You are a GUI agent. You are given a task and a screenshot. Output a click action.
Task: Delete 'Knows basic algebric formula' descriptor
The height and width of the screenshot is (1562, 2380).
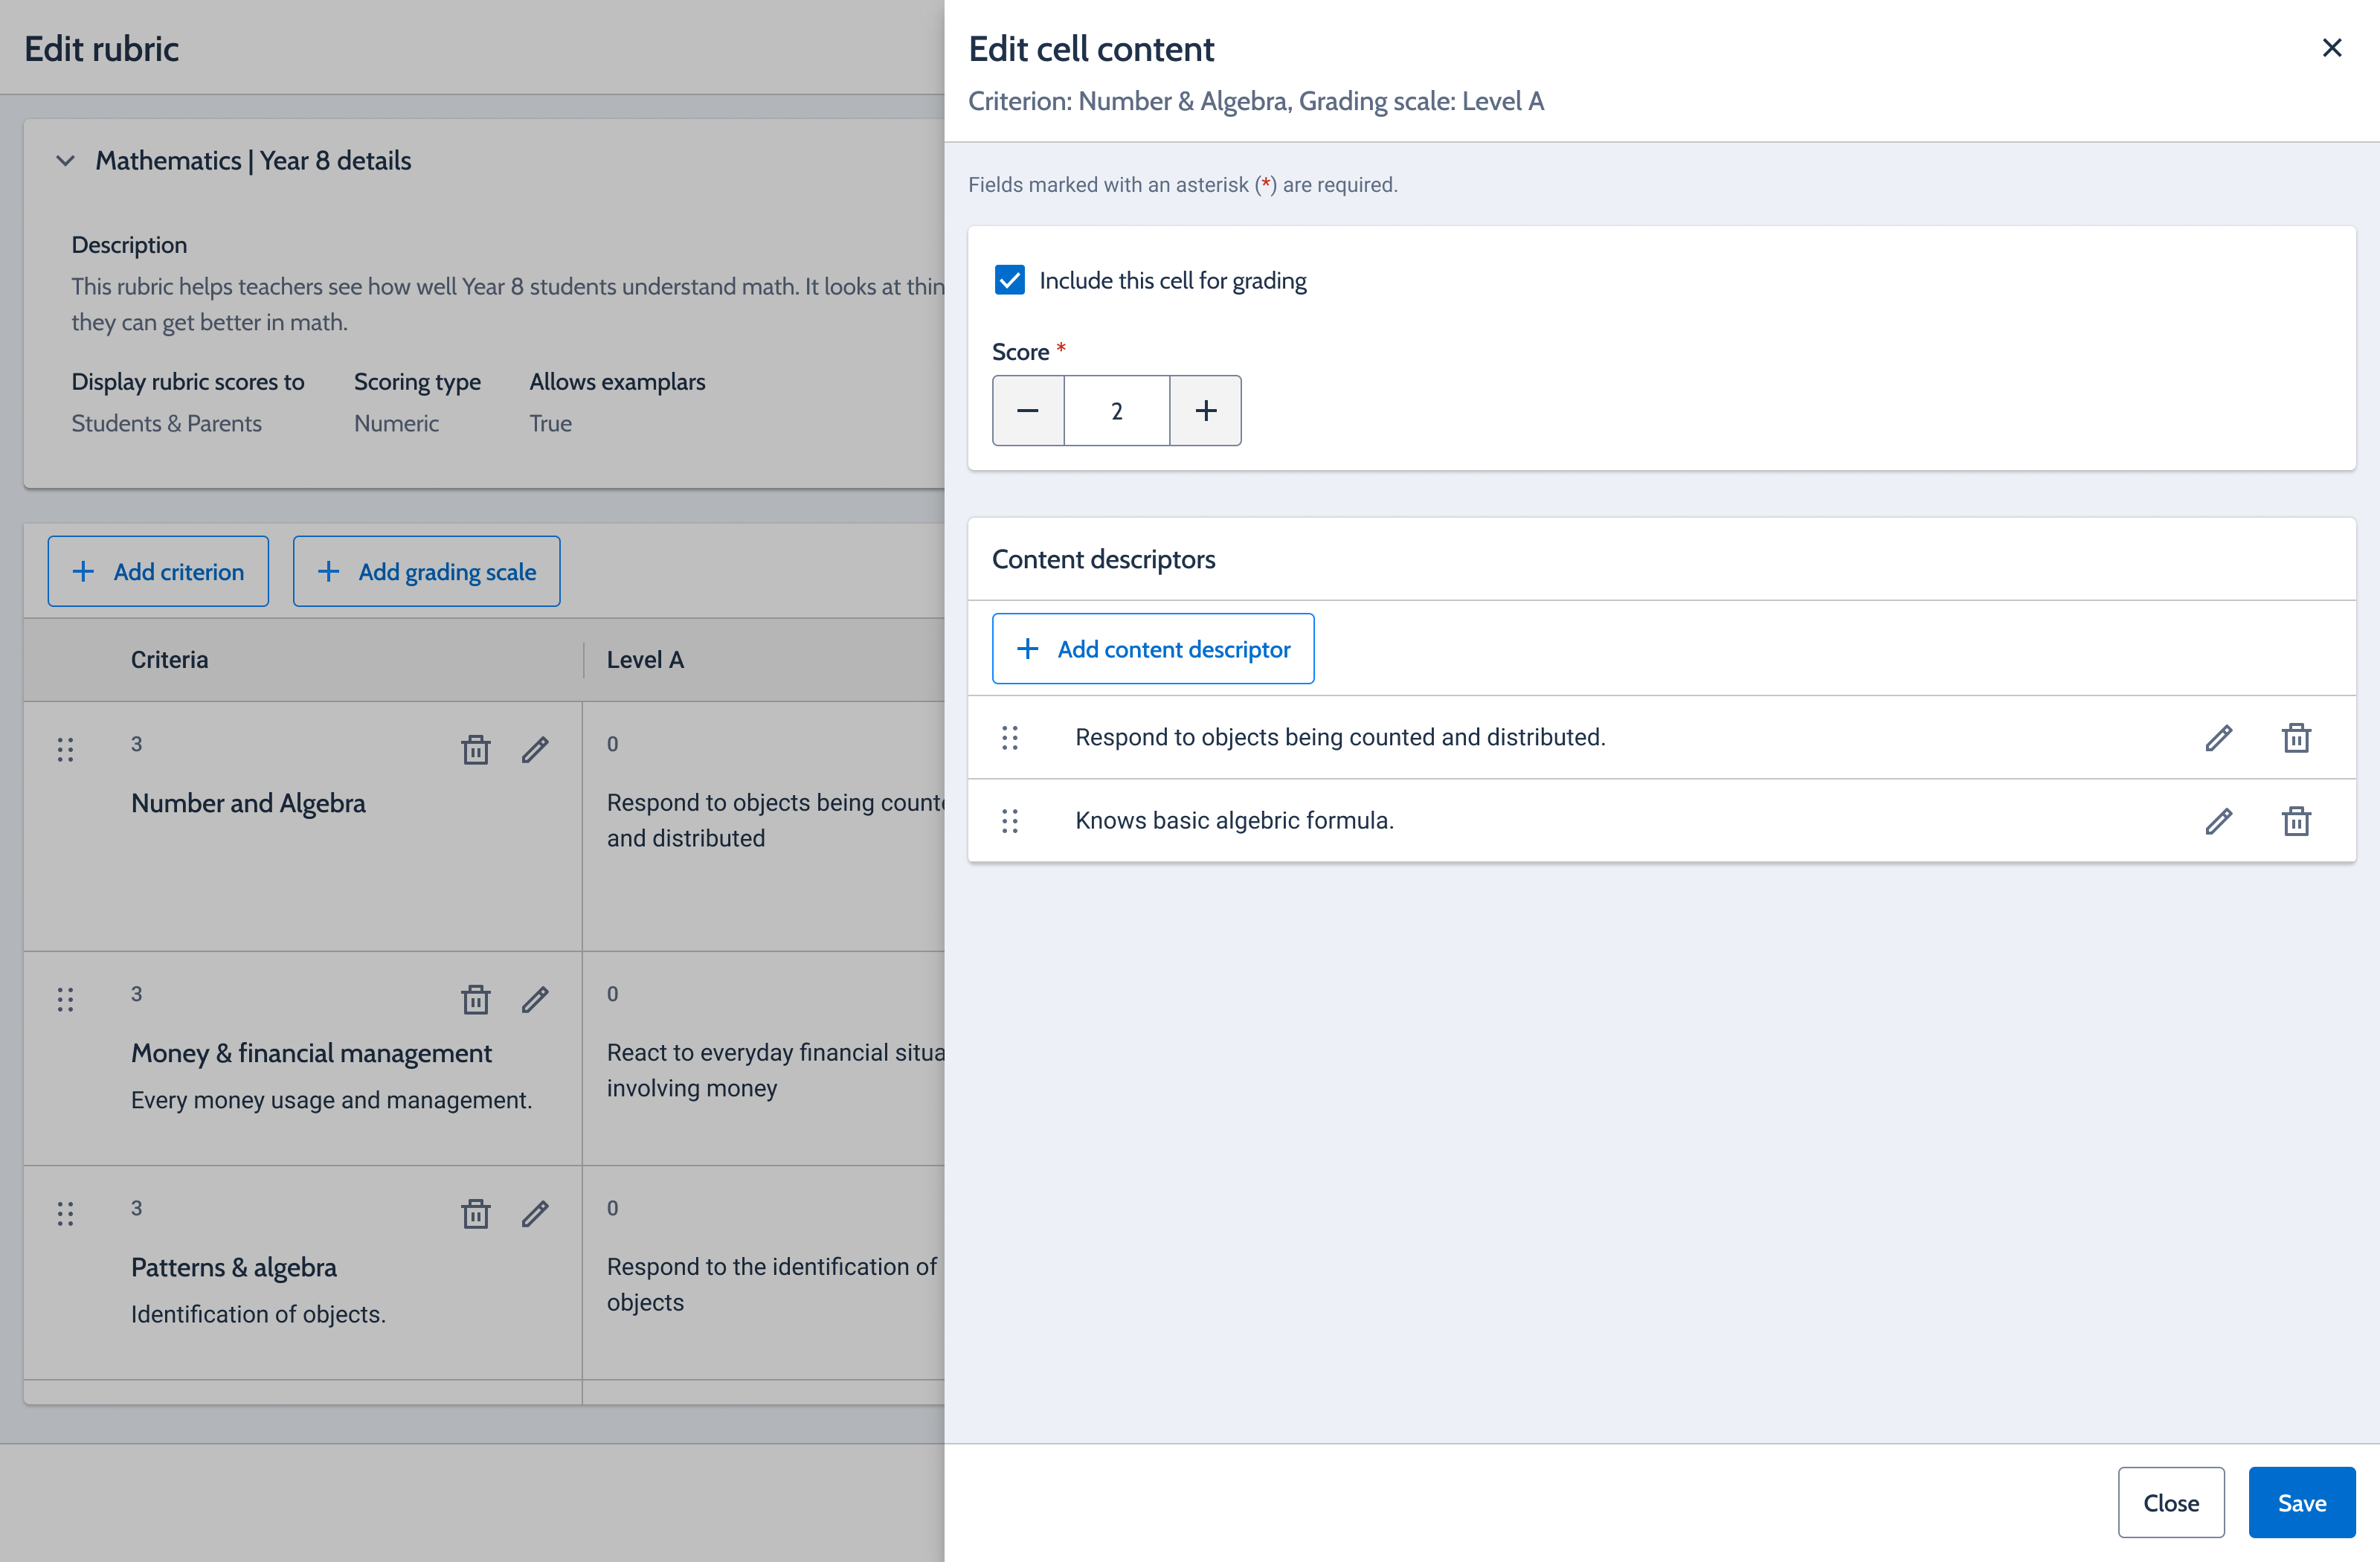(2296, 821)
